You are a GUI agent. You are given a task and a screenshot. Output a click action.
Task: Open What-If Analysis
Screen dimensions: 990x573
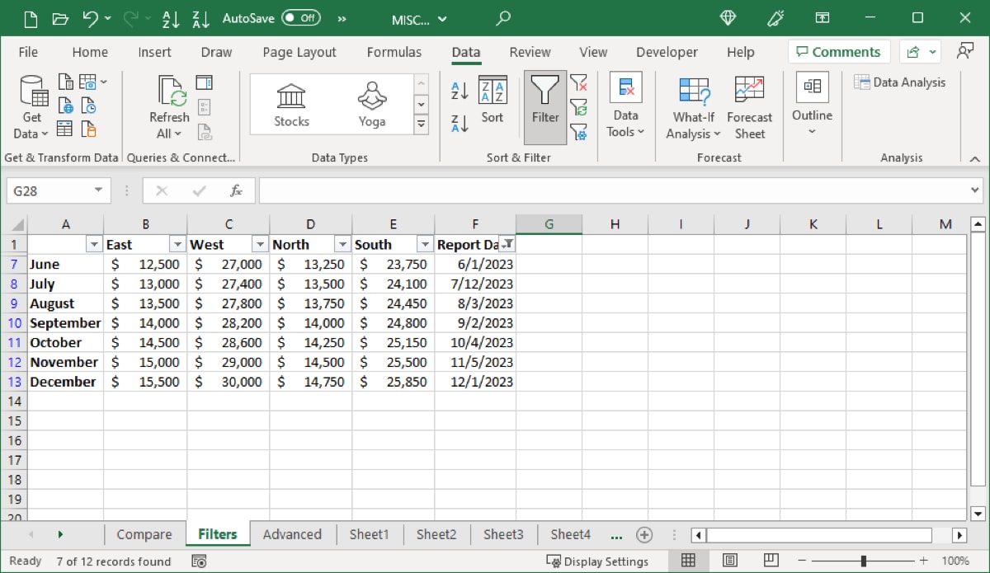tap(692, 107)
